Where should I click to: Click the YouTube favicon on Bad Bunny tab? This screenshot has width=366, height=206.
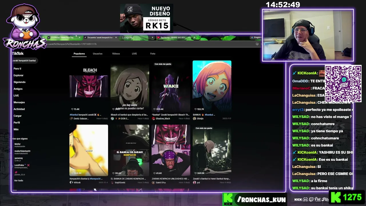[x=158, y=37]
